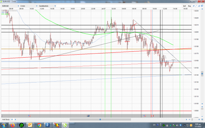Detach chart with the window icon
205x128 pixels.
click(x=202, y=6)
